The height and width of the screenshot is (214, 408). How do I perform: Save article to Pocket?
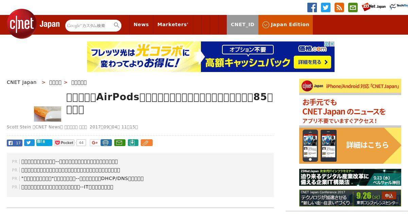coord(64,143)
